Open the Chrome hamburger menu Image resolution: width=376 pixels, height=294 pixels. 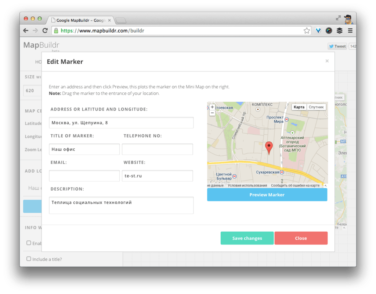pos(350,30)
